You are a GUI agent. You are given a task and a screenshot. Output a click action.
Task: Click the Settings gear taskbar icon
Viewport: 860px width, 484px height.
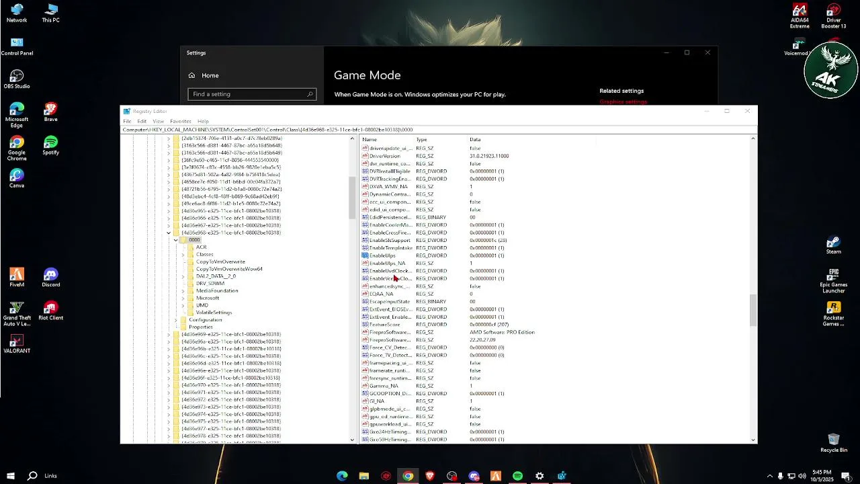(540, 476)
